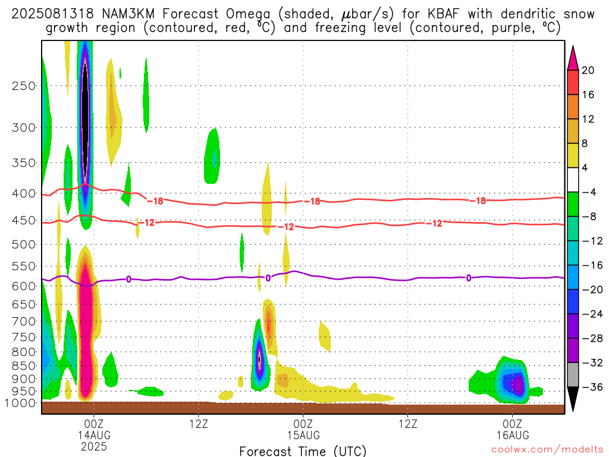Select the green -8 to -4 colorbar swatch
This screenshot has width=609, height=457.
[573, 205]
